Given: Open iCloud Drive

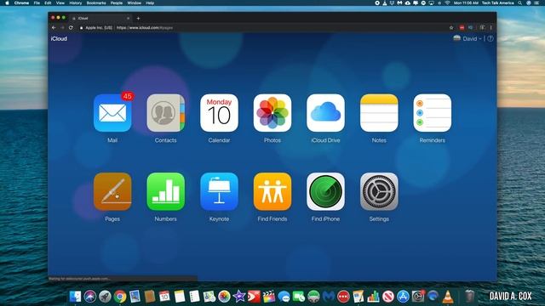Looking at the screenshot, I should pyautogui.click(x=325, y=113).
